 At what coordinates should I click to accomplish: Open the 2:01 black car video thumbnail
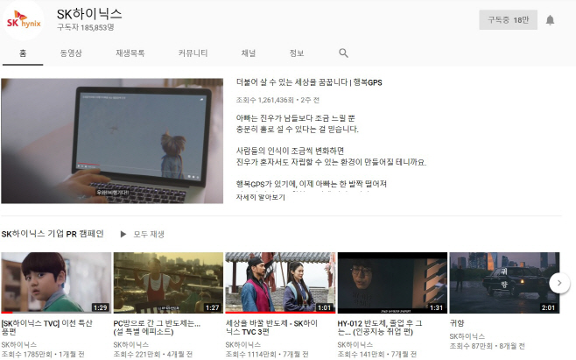pyautogui.click(x=504, y=283)
